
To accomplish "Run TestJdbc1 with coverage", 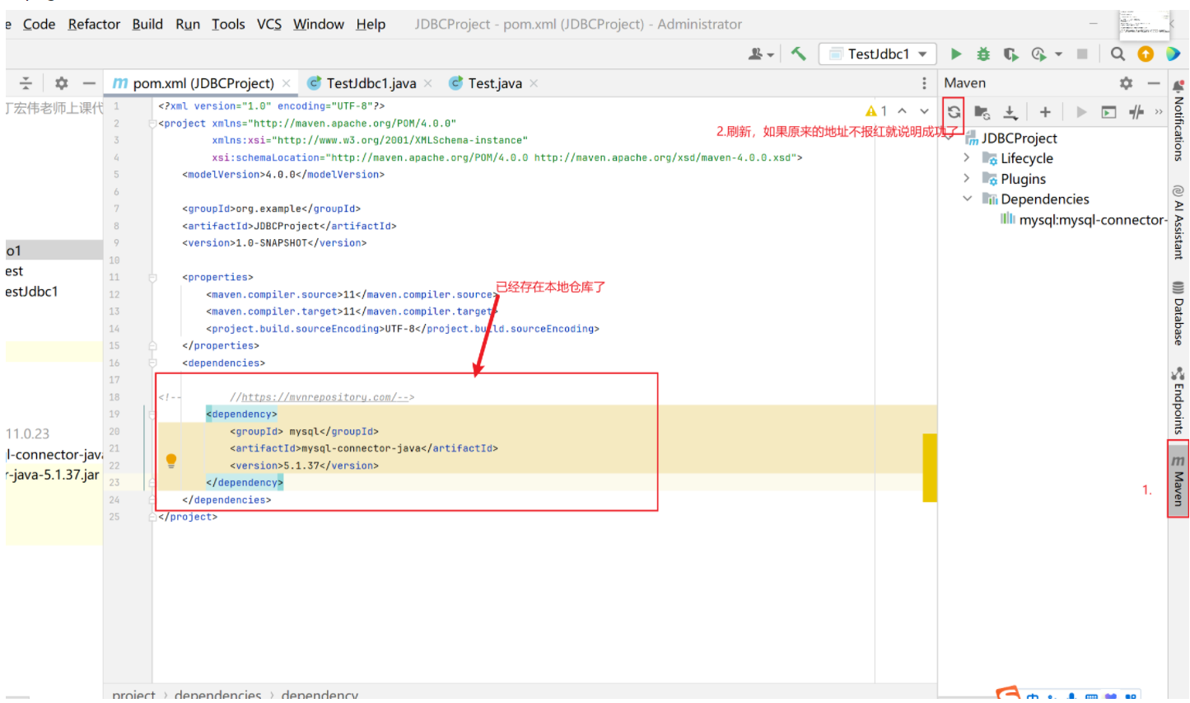I will coord(1010,54).
